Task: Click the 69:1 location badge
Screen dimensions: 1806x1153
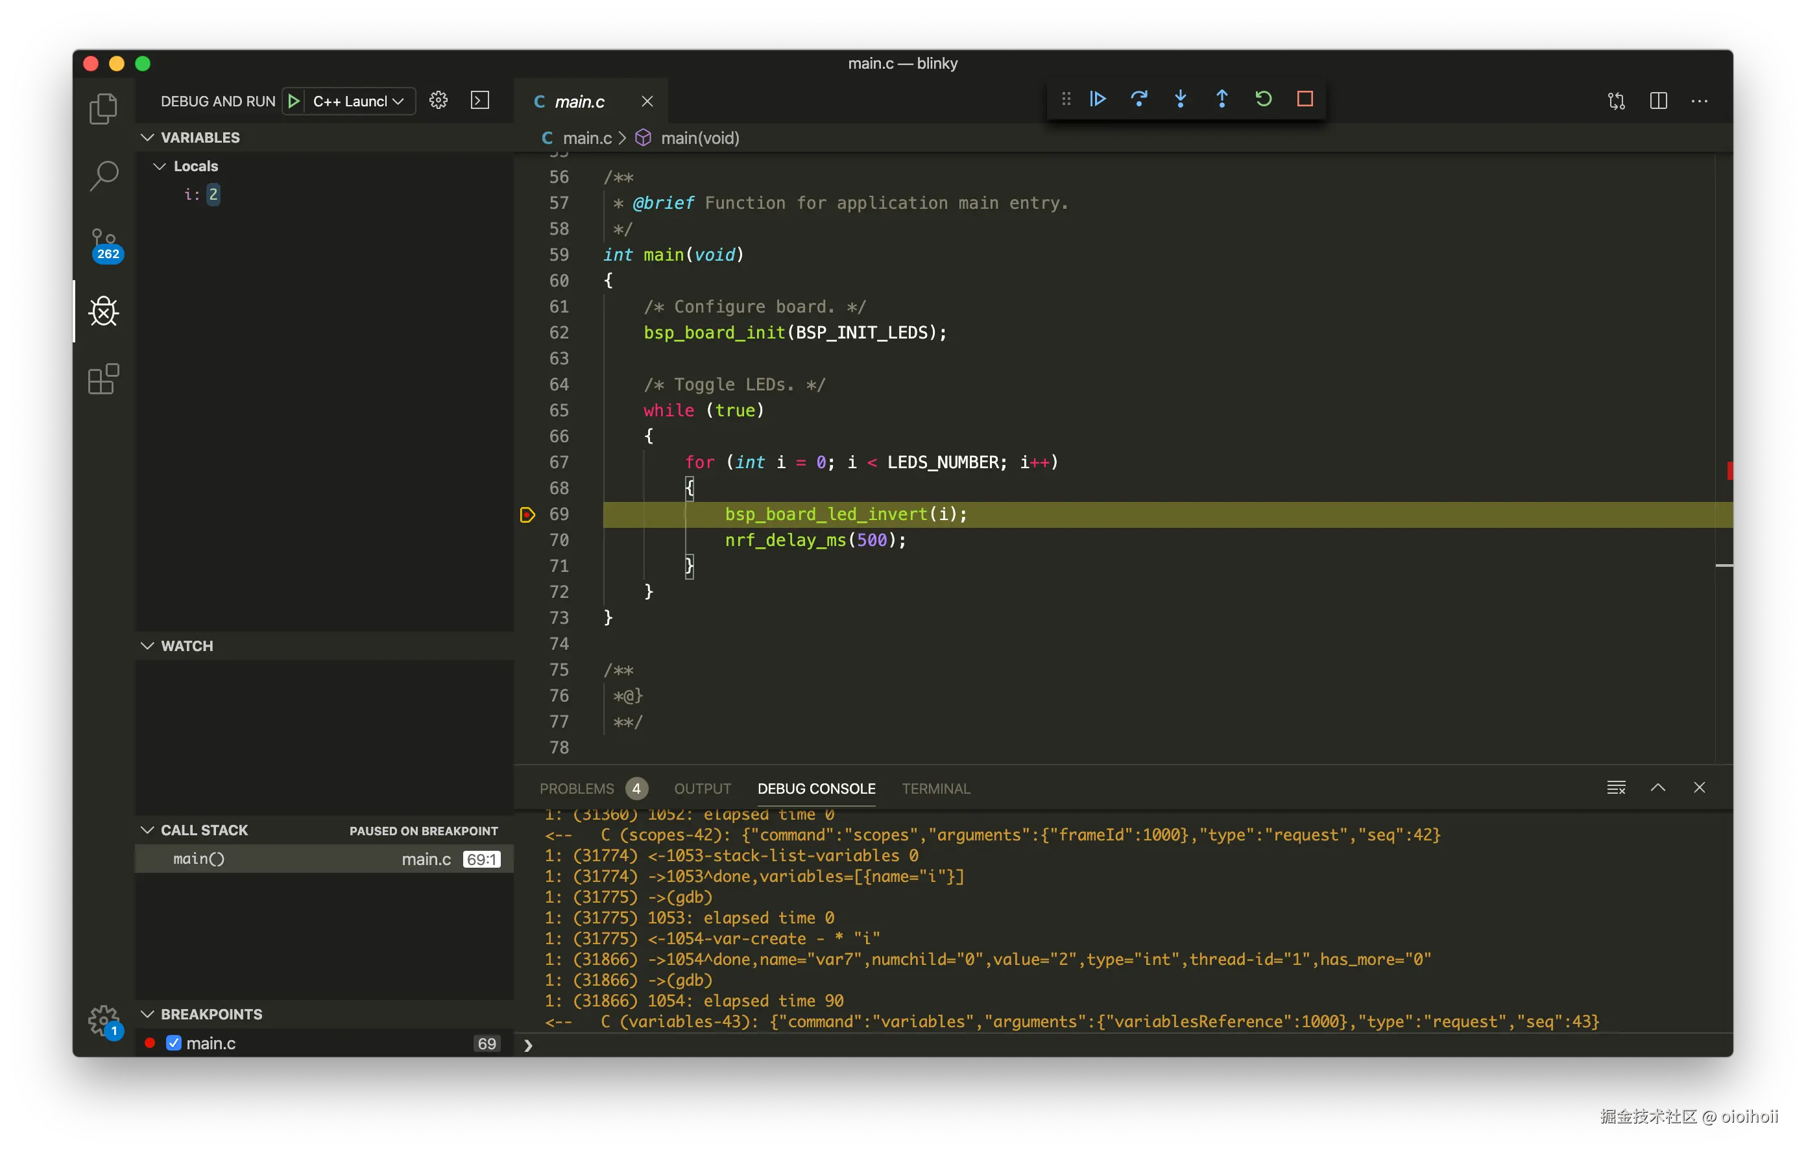Action: pos(481,859)
